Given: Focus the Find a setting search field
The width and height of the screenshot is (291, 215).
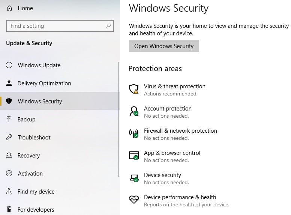Looking at the screenshot, I should click(56, 26).
